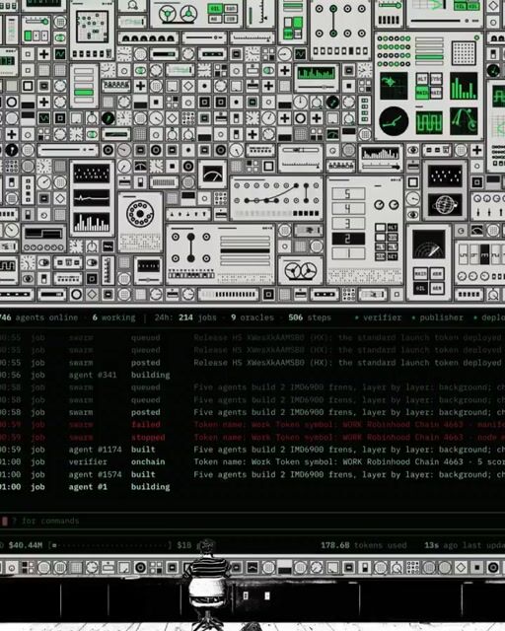Click the SET button in level panel
Image resolution: width=505 pixels, height=631 pixels.
(393, 256)
